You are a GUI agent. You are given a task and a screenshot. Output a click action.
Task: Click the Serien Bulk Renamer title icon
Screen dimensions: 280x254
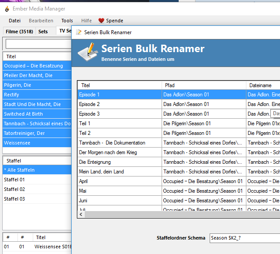(x=79, y=32)
